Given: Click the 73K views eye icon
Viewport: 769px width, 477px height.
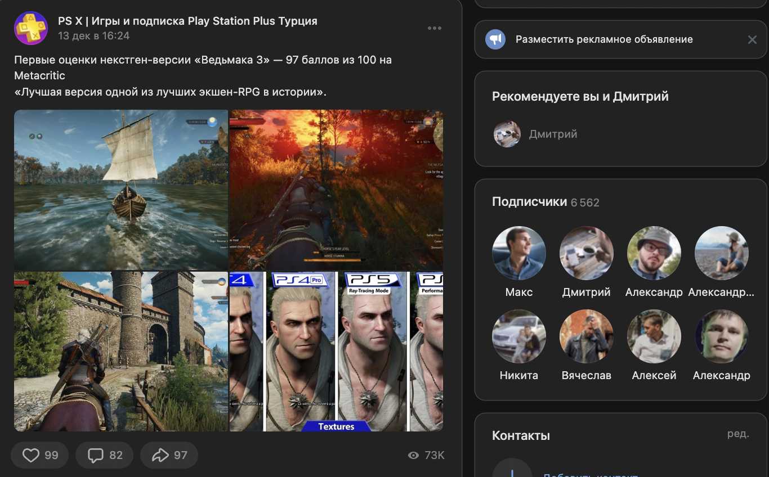Looking at the screenshot, I should 414,455.
